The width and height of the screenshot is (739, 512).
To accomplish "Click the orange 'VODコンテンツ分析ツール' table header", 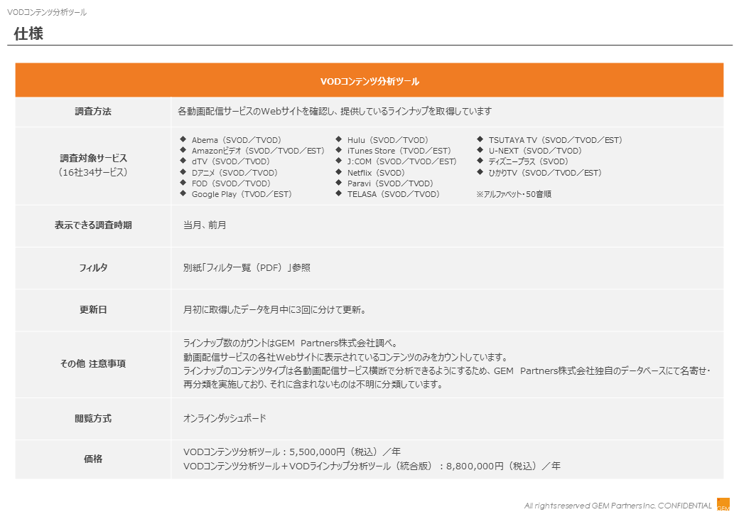I will pyautogui.click(x=369, y=80).
